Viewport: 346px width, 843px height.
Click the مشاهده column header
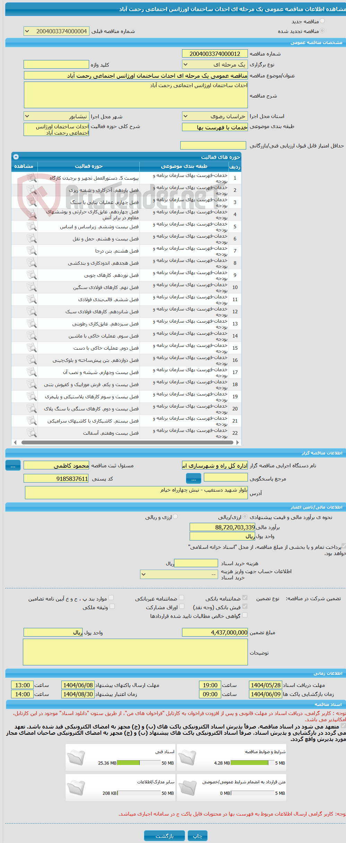24,166
